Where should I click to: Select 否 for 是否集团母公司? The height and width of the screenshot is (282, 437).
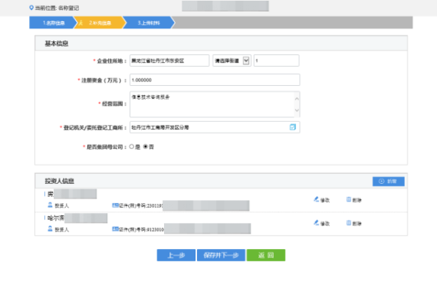coord(146,146)
